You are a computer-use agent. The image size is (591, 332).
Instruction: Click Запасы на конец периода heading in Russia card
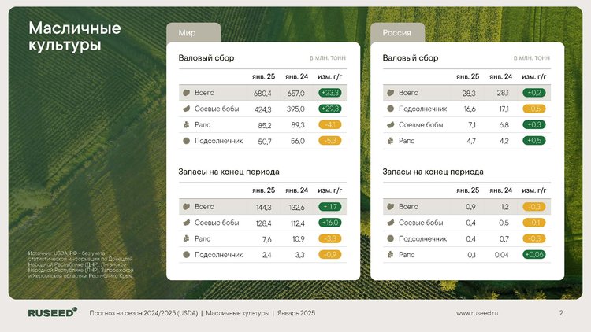point(433,172)
